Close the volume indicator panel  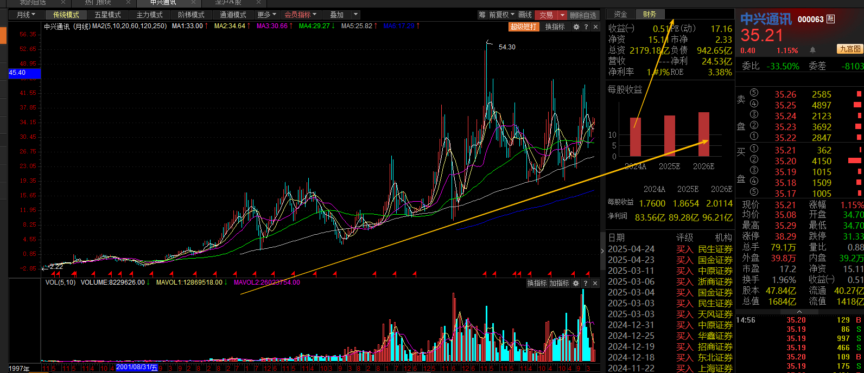pyautogui.click(x=595, y=283)
